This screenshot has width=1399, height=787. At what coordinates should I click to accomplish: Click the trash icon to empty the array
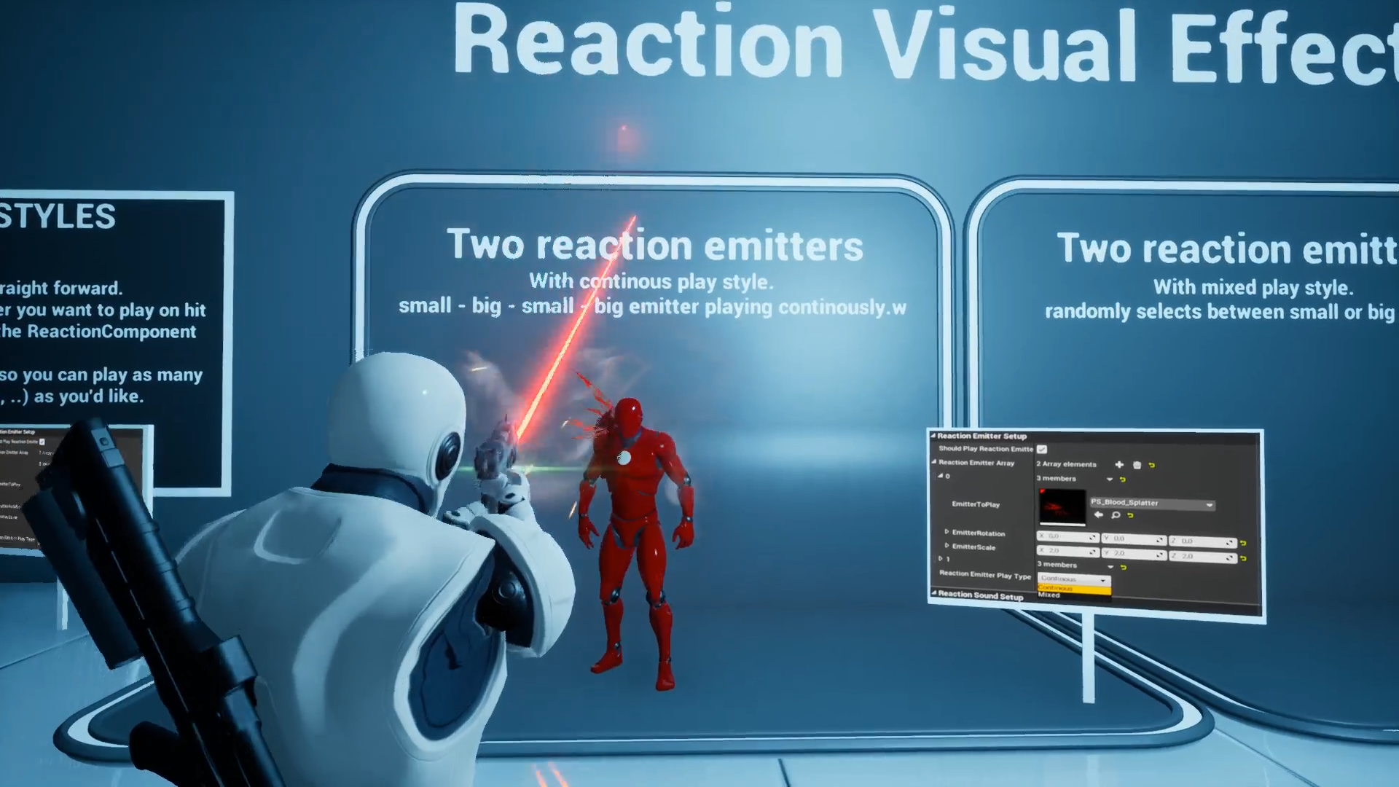click(x=1137, y=465)
